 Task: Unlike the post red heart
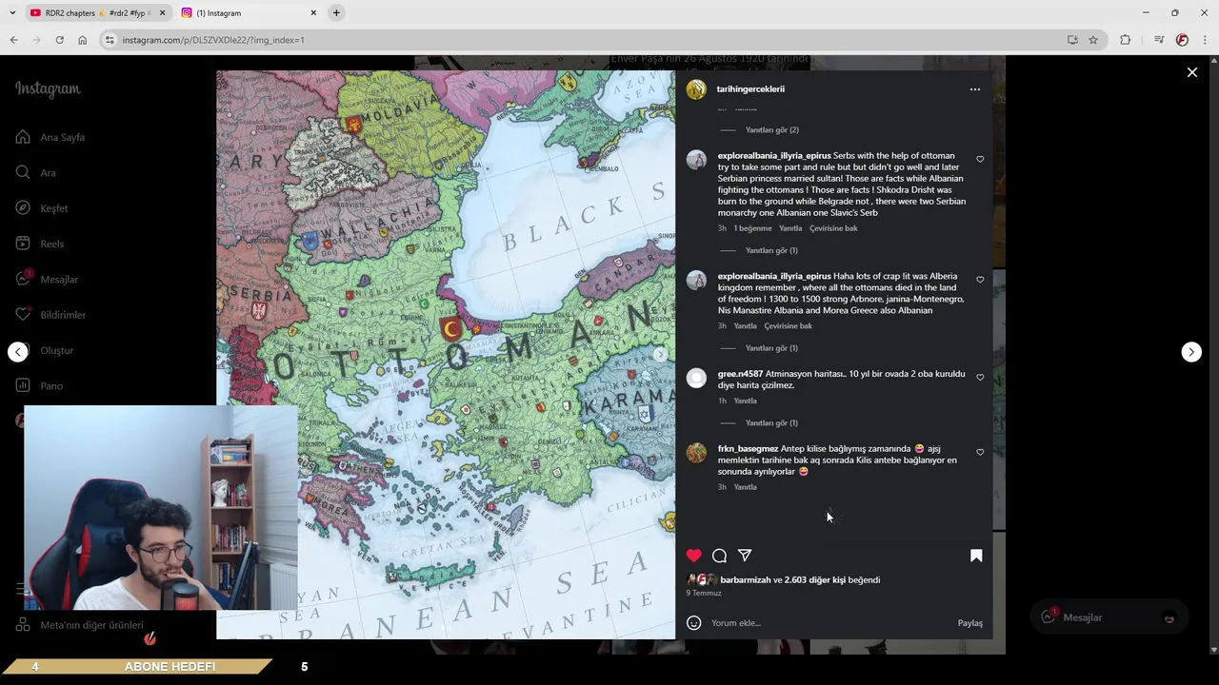pyautogui.click(x=694, y=556)
